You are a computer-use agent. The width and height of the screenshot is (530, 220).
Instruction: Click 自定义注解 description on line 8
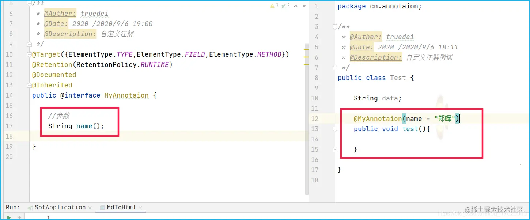click(x=117, y=34)
